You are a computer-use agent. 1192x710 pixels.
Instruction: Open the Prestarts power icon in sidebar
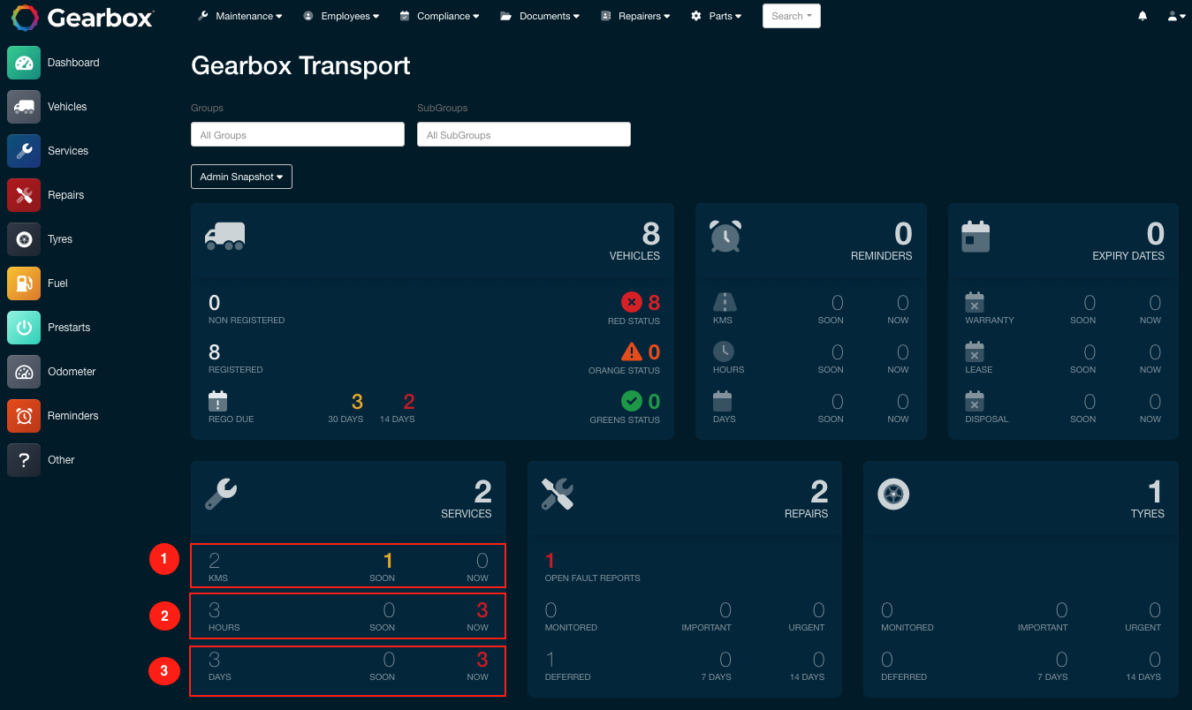pos(24,328)
